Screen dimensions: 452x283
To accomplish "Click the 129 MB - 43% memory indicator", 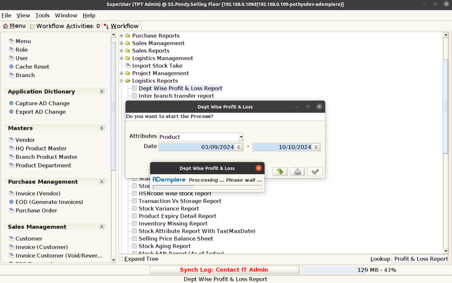I will point(377,270).
